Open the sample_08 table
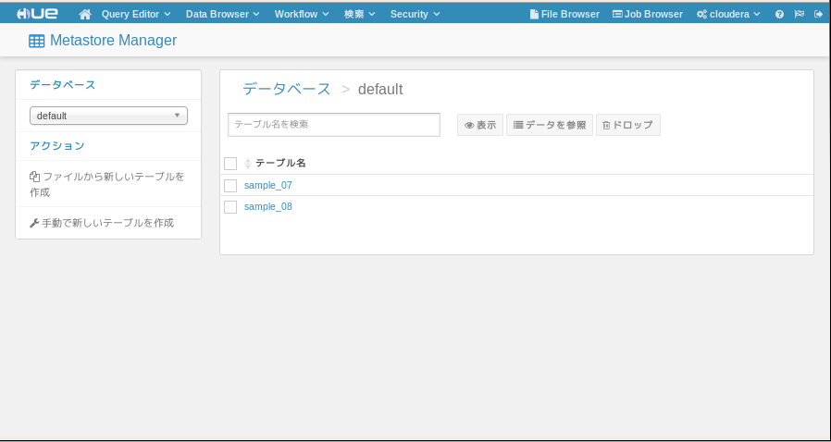This screenshot has height=442, width=831. 268,206
